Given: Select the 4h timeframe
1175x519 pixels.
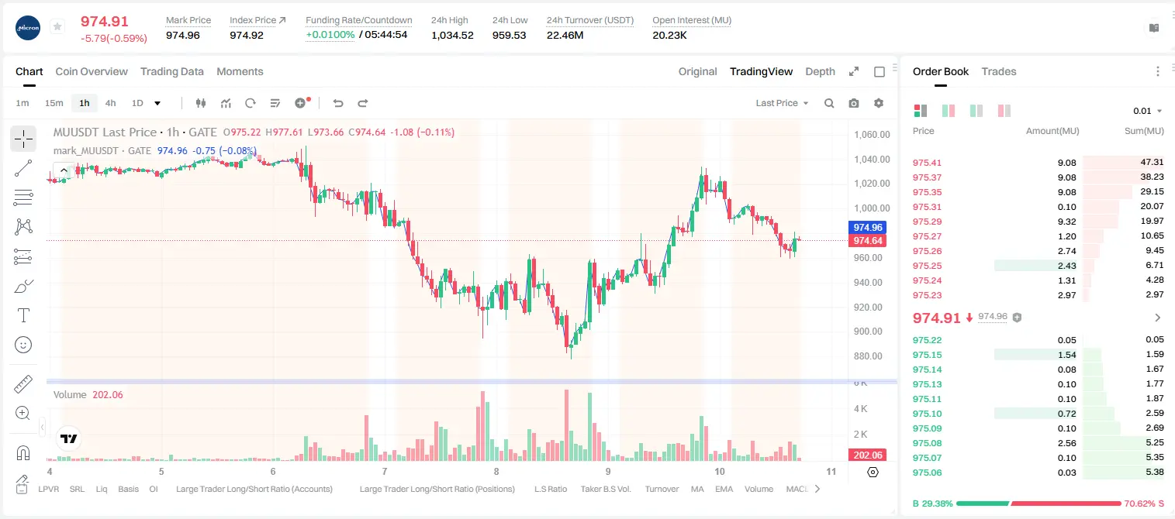Looking at the screenshot, I should (111, 103).
